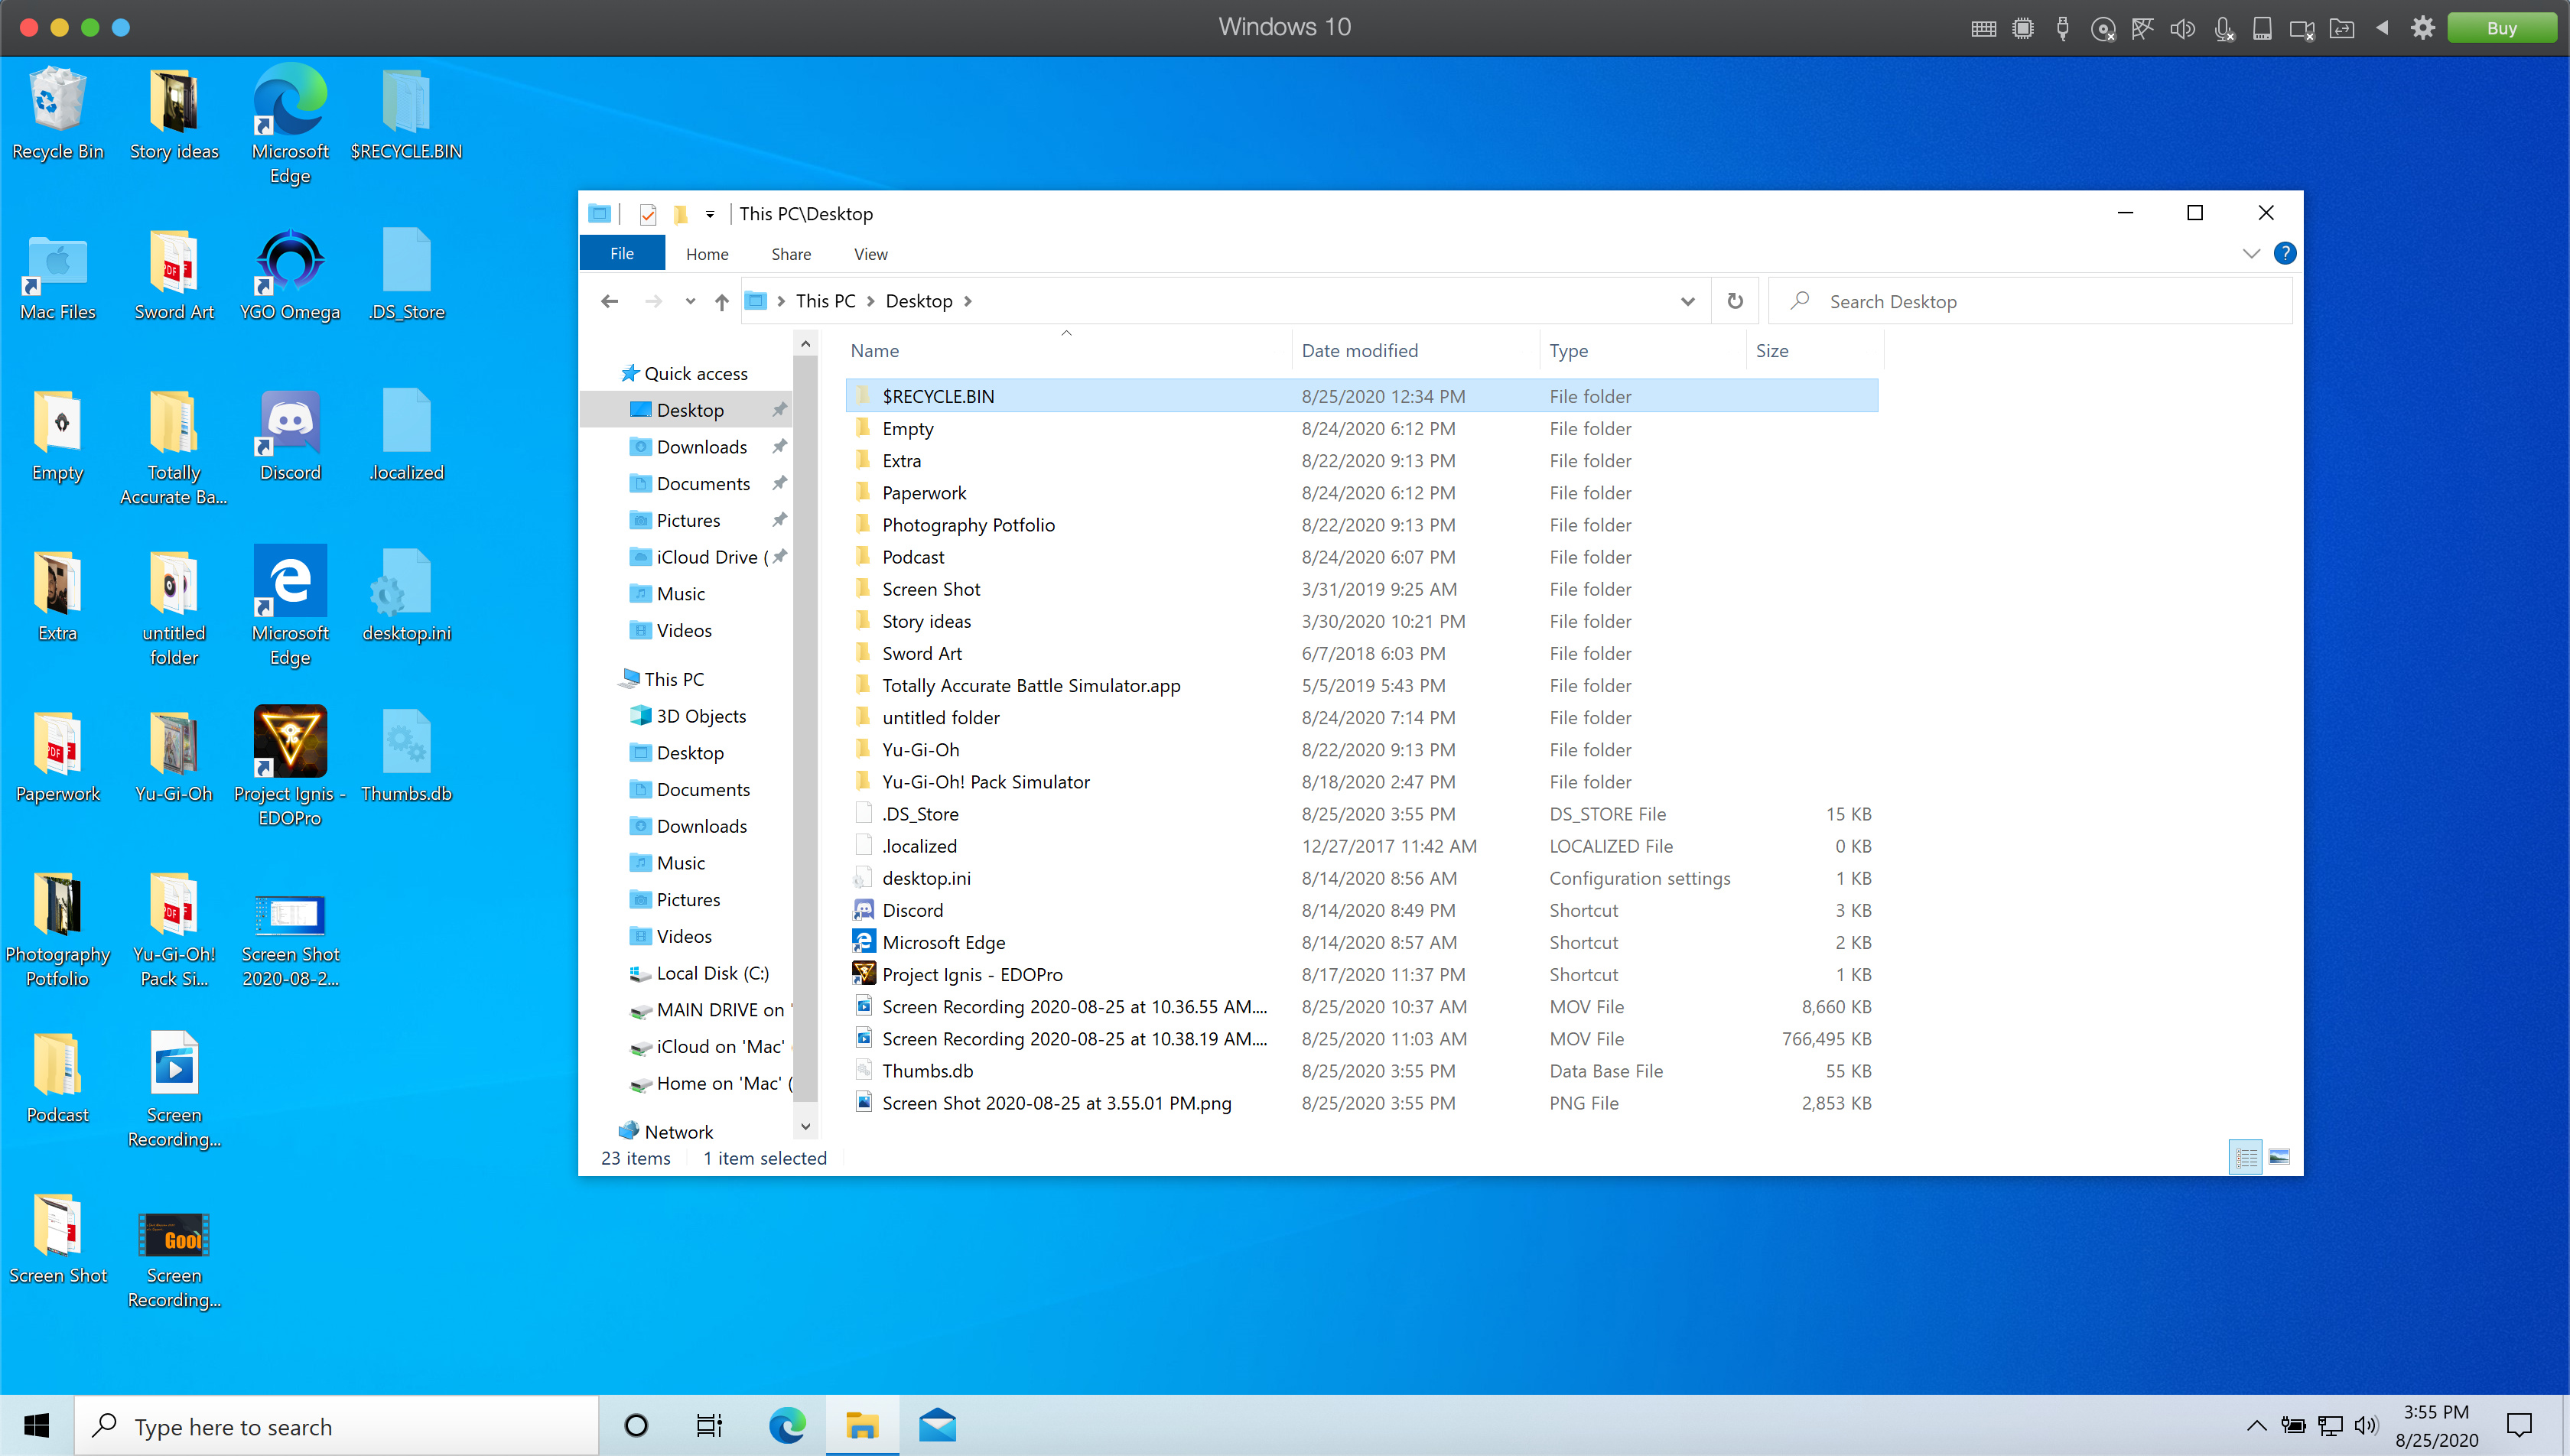Image resolution: width=2570 pixels, height=1456 pixels.
Task: Open the YGO Omega desktop shortcut
Action: tap(290, 274)
